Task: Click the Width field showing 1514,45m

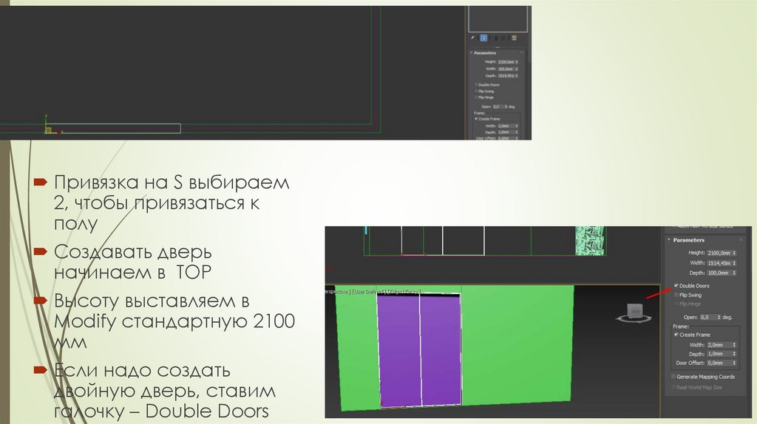Action: pyautogui.click(x=719, y=263)
